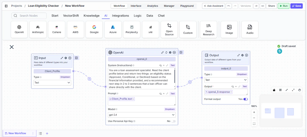Add an Audio node
Image resolution: width=307 pixels, height=137 pixels.
click(250, 29)
